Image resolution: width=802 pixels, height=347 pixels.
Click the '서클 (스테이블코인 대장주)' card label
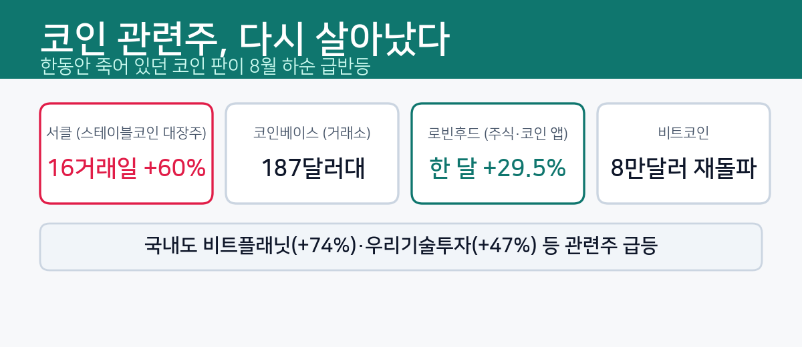(126, 133)
